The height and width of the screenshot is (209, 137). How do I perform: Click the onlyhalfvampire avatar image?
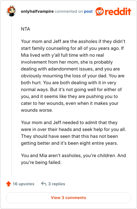pyautogui.click(x=11, y=11)
